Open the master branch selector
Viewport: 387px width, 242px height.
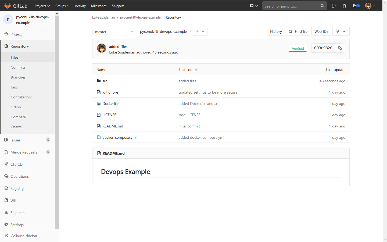114,31
